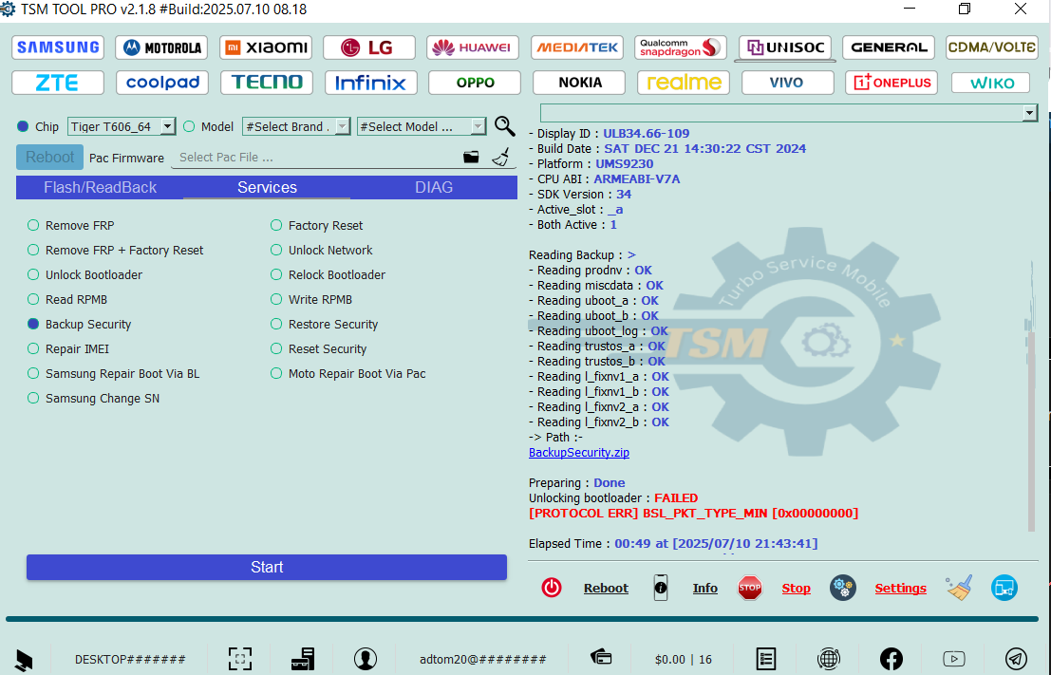This screenshot has width=1051, height=675.
Task: Select the Unisoc chipset logo
Action: [x=785, y=47]
